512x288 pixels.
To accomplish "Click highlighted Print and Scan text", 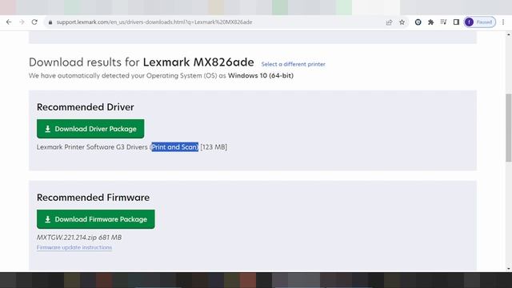I will [174, 147].
